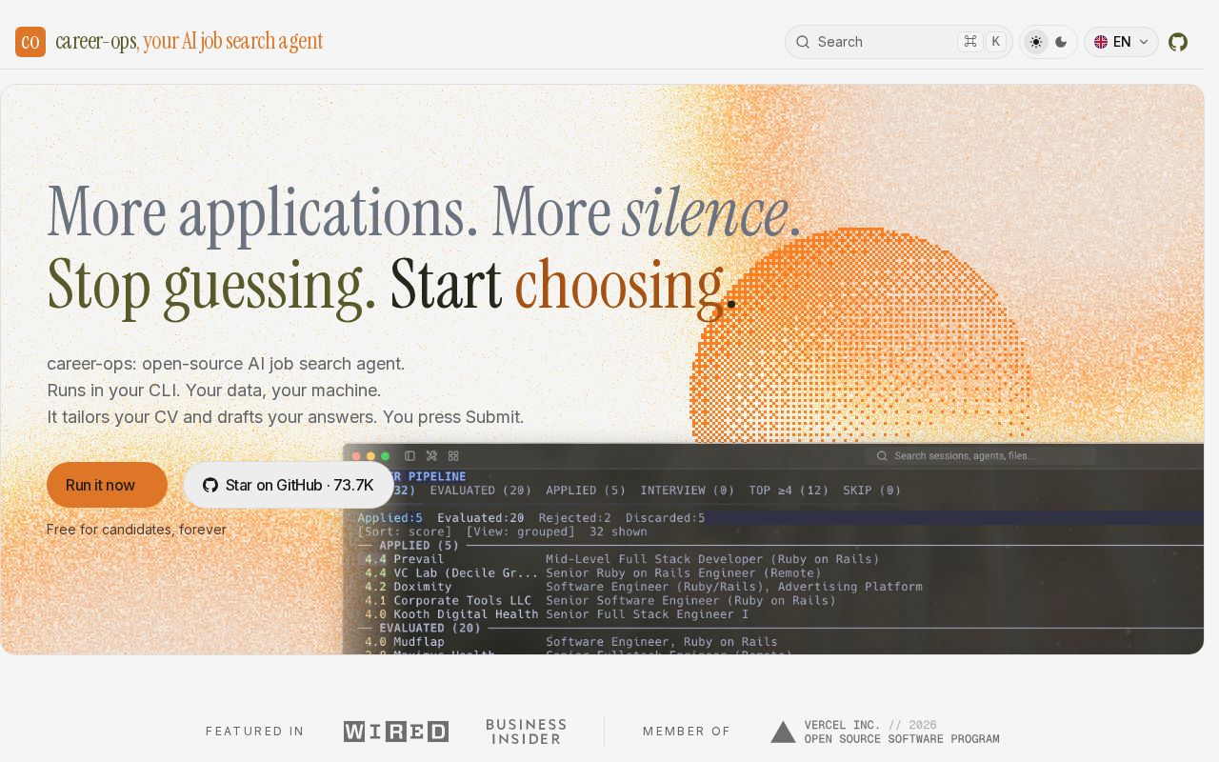This screenshot has width=1219, height=762.
Task: Click the terminal grid layout icon
Action: (454, 456)
